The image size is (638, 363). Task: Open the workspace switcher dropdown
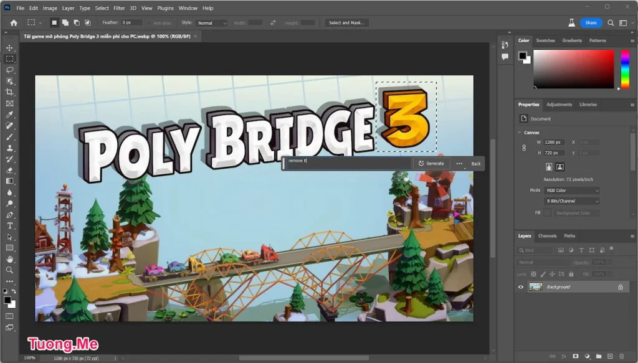coord(626,23)
